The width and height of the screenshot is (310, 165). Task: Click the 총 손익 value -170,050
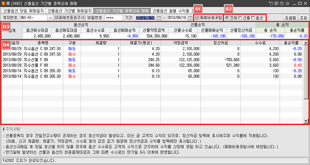coord(270,36)
